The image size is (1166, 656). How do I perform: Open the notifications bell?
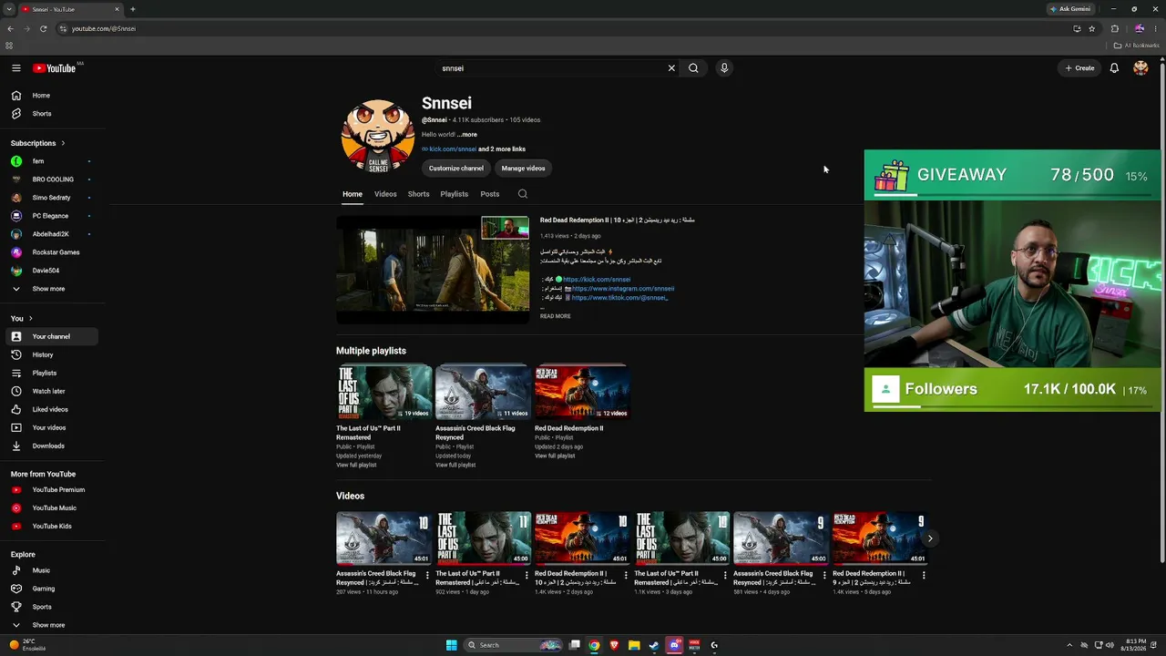click(x=1114, y=68)
